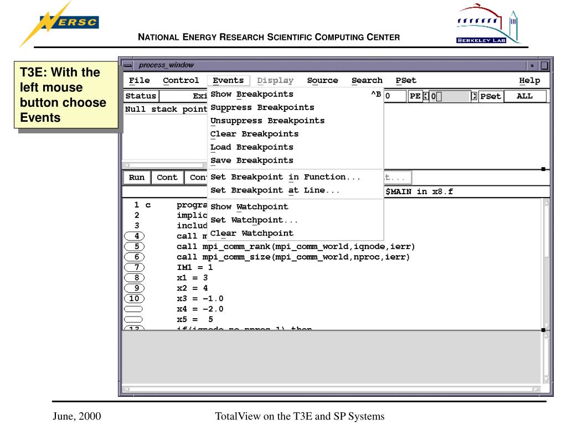
Task: Choose Set Breakpoint at Line
Action: [296, 190]
